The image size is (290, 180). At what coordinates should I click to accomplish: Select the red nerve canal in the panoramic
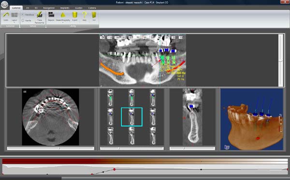point(176,67)
